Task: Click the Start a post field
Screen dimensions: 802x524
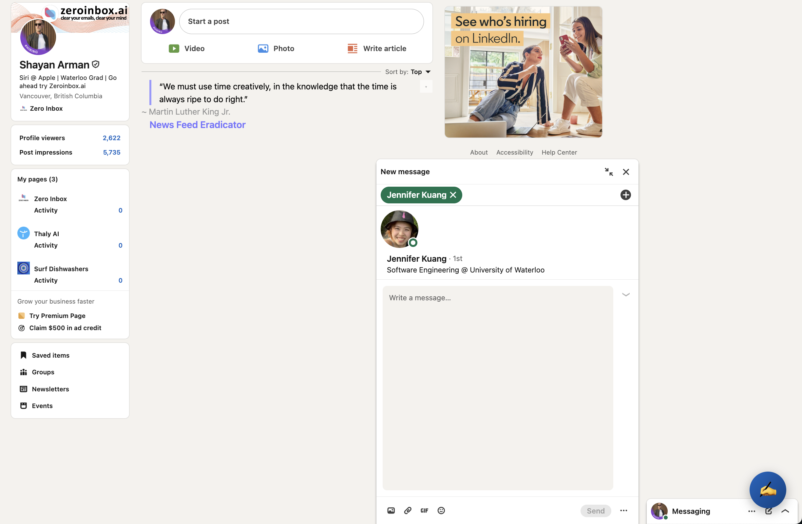Action: (x=301, y=21)
